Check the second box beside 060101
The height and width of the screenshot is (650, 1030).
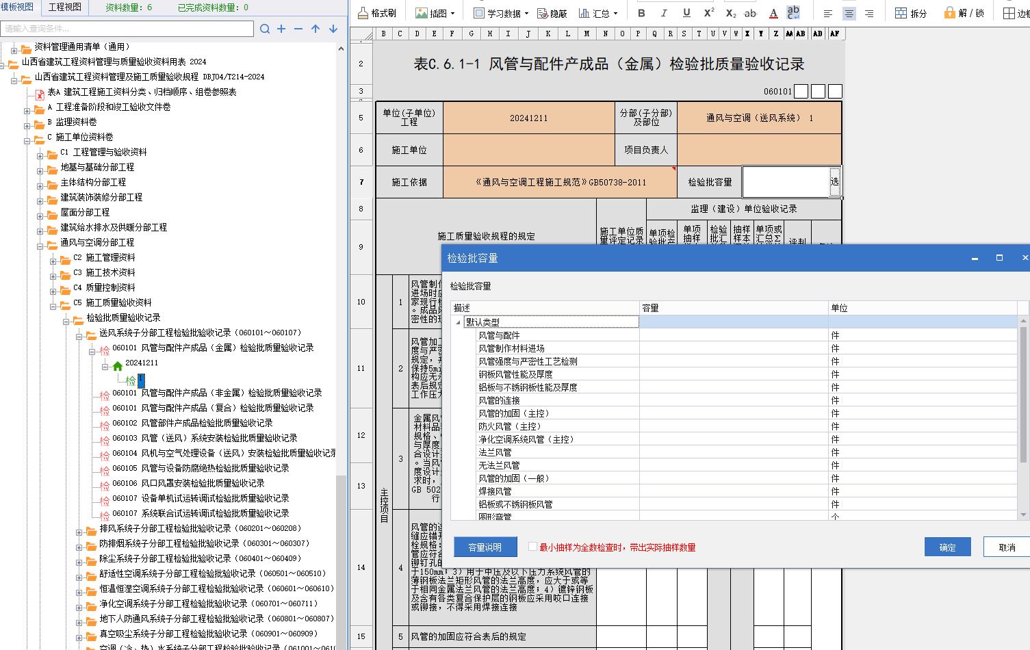819,92
